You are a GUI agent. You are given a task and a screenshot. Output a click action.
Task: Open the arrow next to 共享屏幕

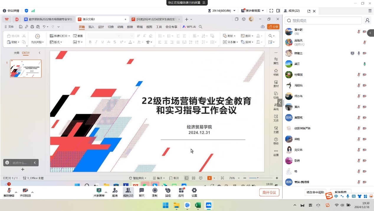pyautogui.click(x=106, y=192)
